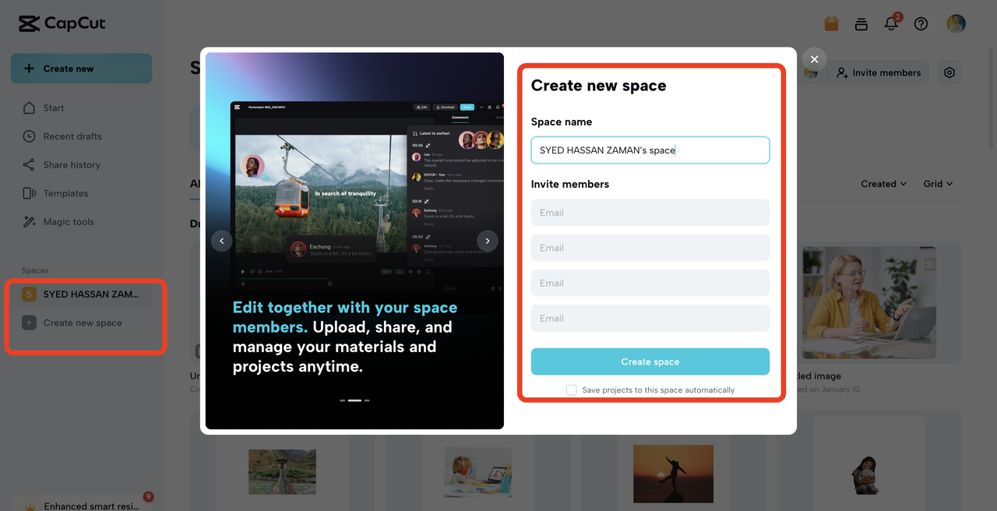Click the Templates icon in sidebar
997x511 pixels.
[29, 193]
